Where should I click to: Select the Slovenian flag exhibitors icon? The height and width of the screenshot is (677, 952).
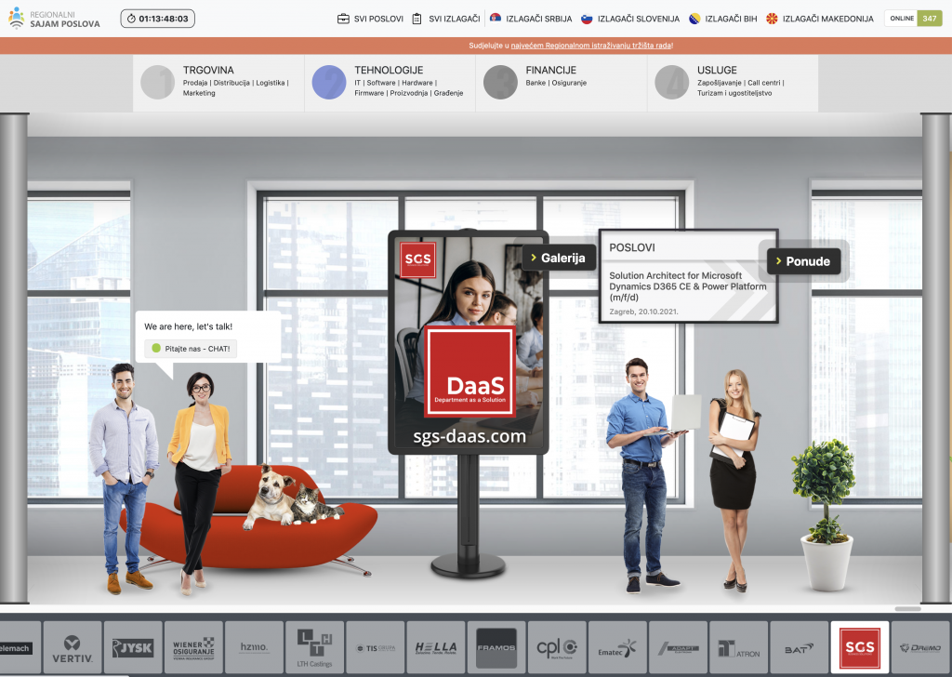point(587,19)
